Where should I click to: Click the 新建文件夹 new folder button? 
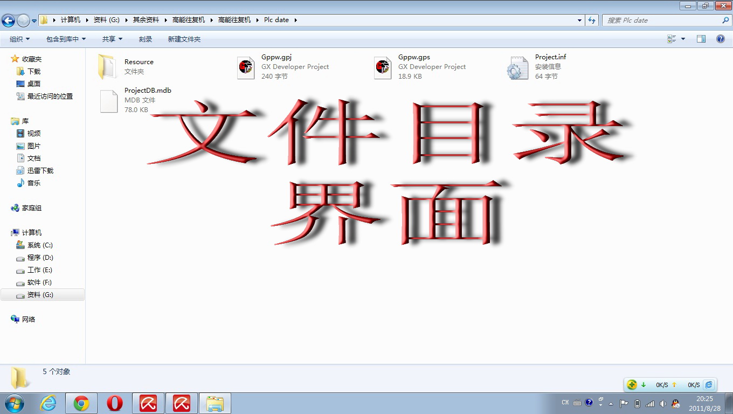pos(184,39)
